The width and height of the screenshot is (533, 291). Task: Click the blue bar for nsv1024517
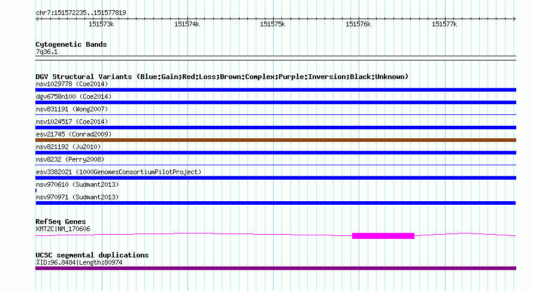coord(275,128)
